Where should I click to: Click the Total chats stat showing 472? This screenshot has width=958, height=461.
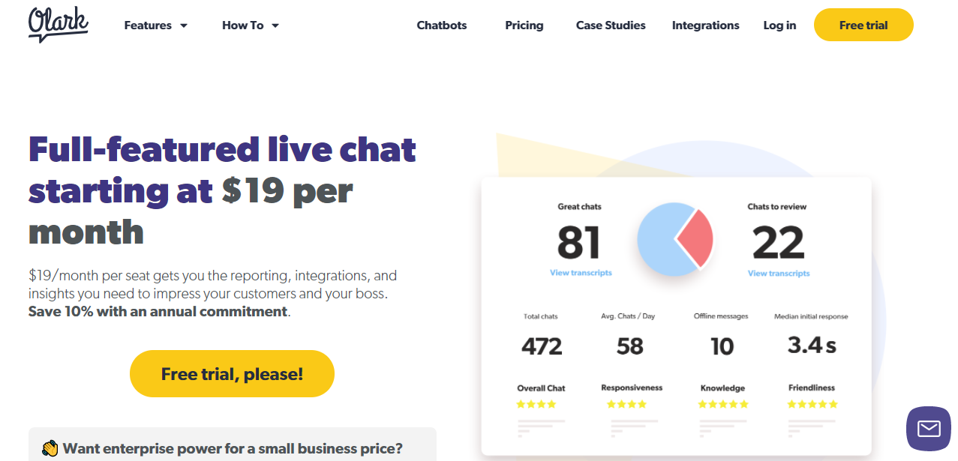tap(540, 346)
